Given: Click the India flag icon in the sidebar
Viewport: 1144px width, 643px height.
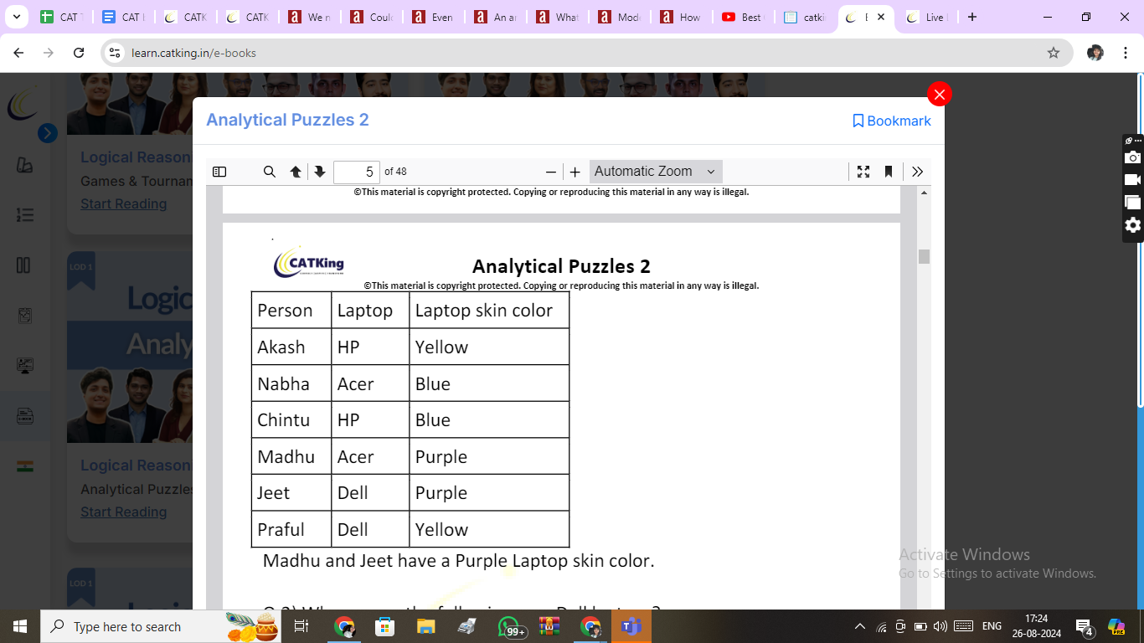Looking at the screenshot, I should [x=24, y=466].
